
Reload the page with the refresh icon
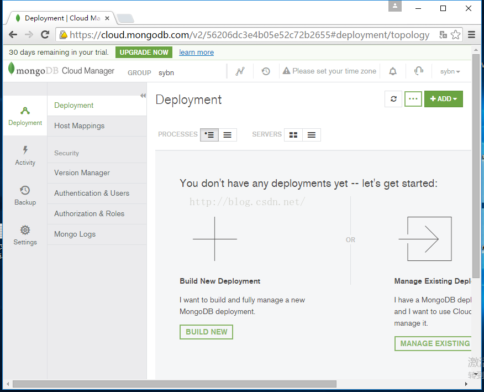[x=45, y=35]
